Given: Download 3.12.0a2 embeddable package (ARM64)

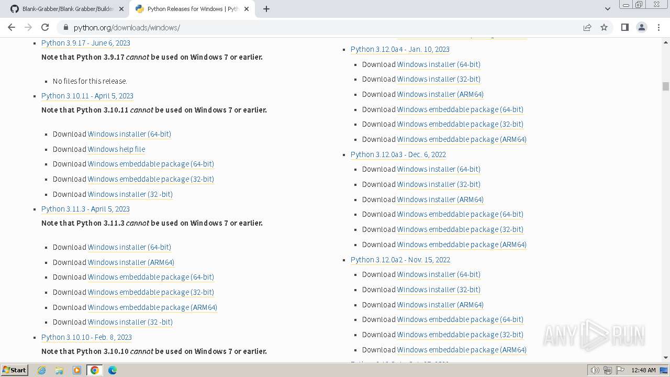Looking at the screenshot, I should coord(462,350).
